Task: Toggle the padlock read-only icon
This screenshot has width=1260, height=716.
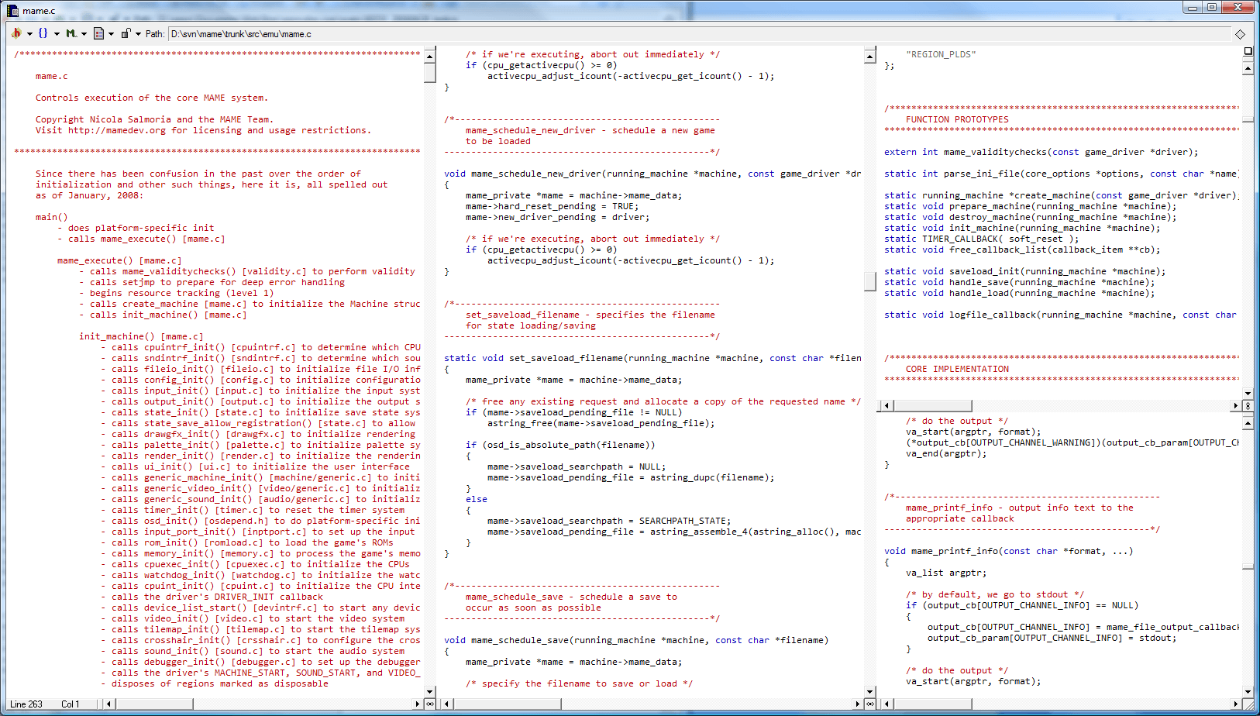Action: pos(126,33)
